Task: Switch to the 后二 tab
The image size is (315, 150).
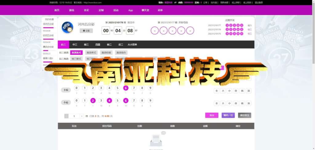Action: coord(121,45)
